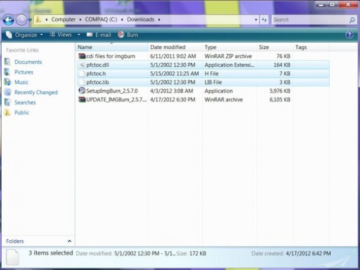The height and width of the screenshot is (270, 360).
Task: Click the details pane file preview icon
Action: tap(12, 258)
